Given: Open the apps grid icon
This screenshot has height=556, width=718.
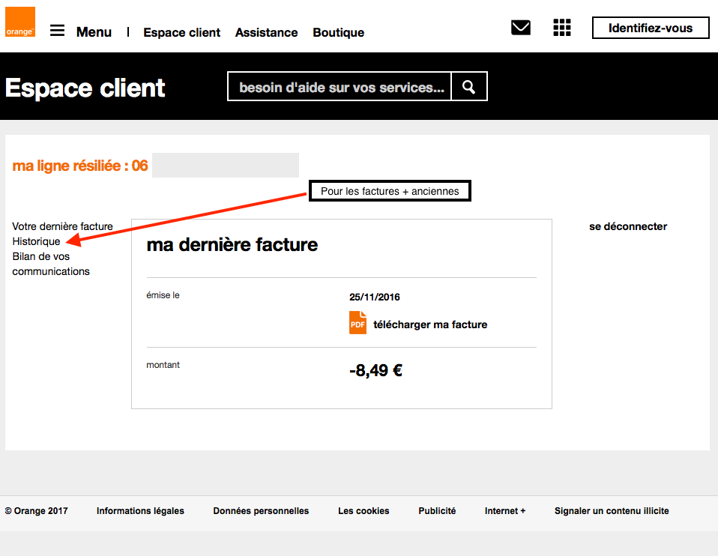Looking at the screenshot, I should (x=562, y=28).
